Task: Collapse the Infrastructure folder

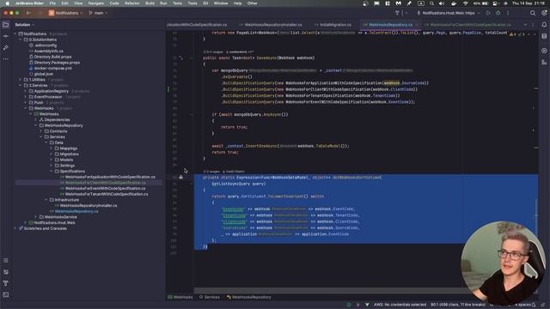Action: point(46,200)
